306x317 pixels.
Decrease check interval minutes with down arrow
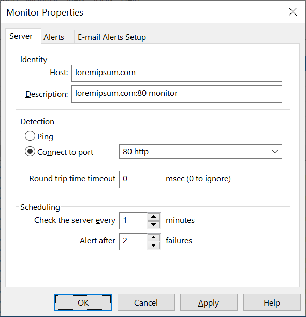[154, 225]
